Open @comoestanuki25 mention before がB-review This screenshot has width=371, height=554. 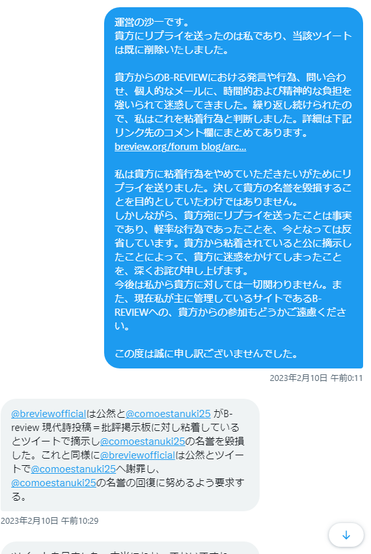(168, 413)
